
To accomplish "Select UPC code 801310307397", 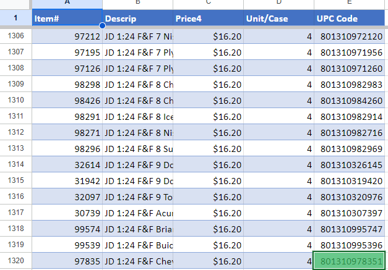I will [x=349, y=213].
